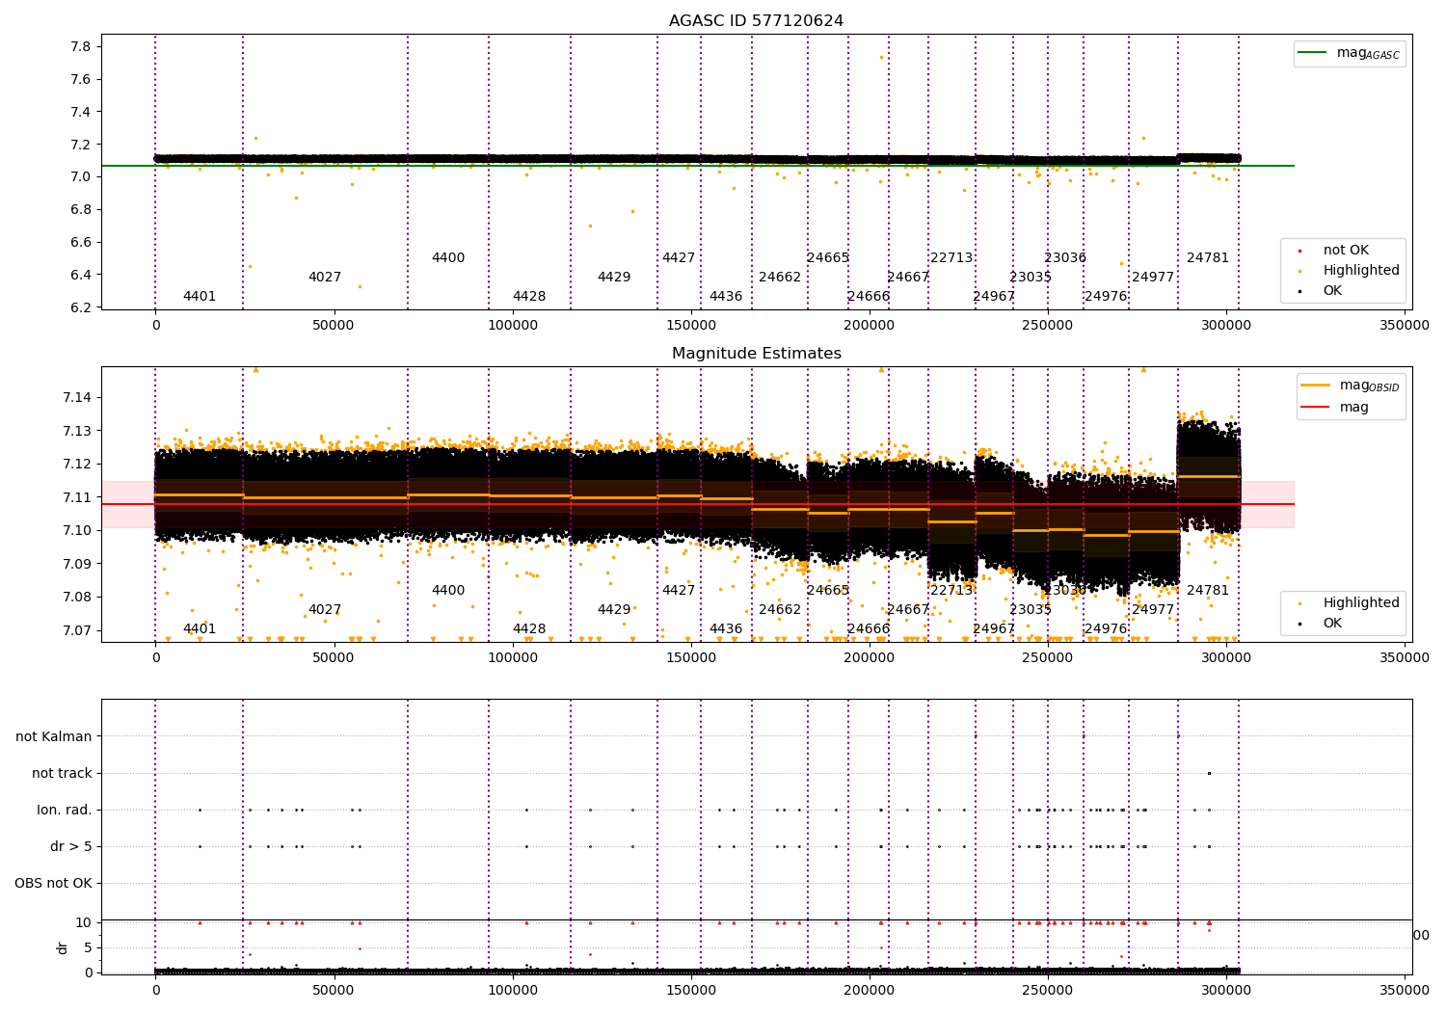This screenshot has width=1446, height=1012.
Task: Click OBSID label 4401 in top plot
Action: [x=200, y=297]
